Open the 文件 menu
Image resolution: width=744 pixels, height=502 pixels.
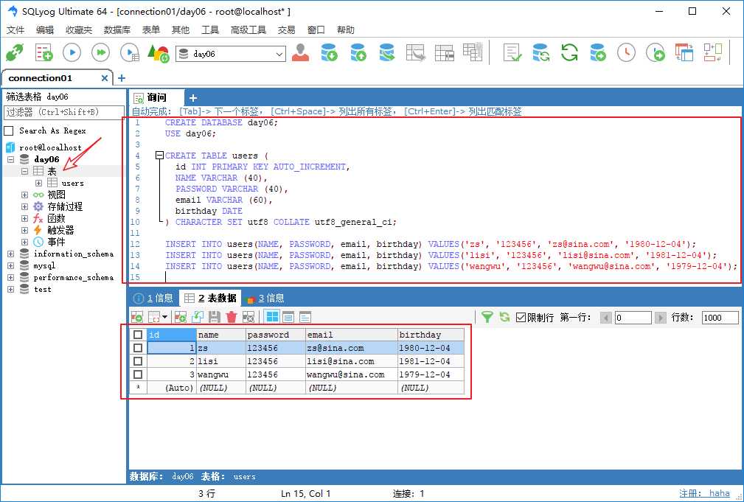(x=15, y=30)
